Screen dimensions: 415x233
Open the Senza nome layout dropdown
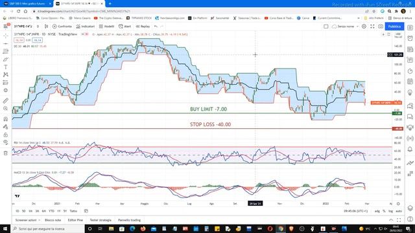click(345, 27)
